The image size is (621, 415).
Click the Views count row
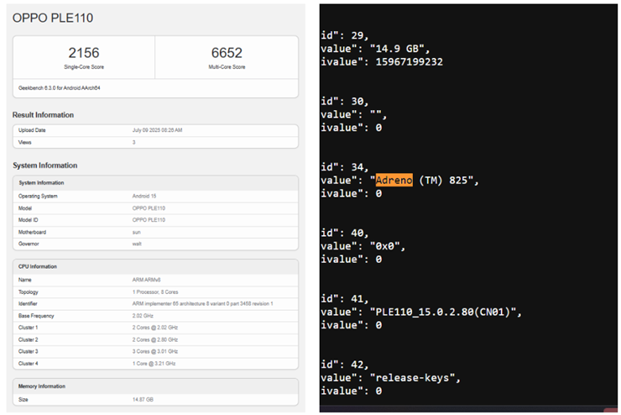tap(155, 142)
